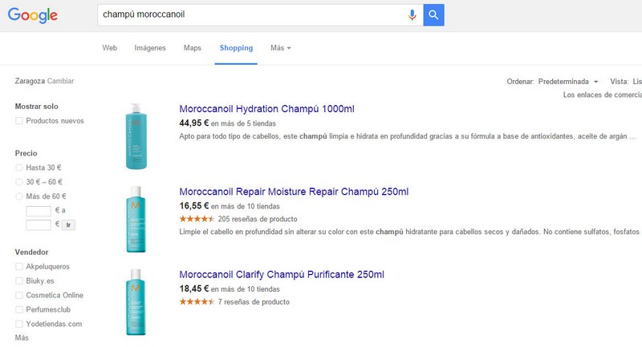Expand the Más dropdown in navigation
Screen dimensions: 642x347
tap(280, 48)
